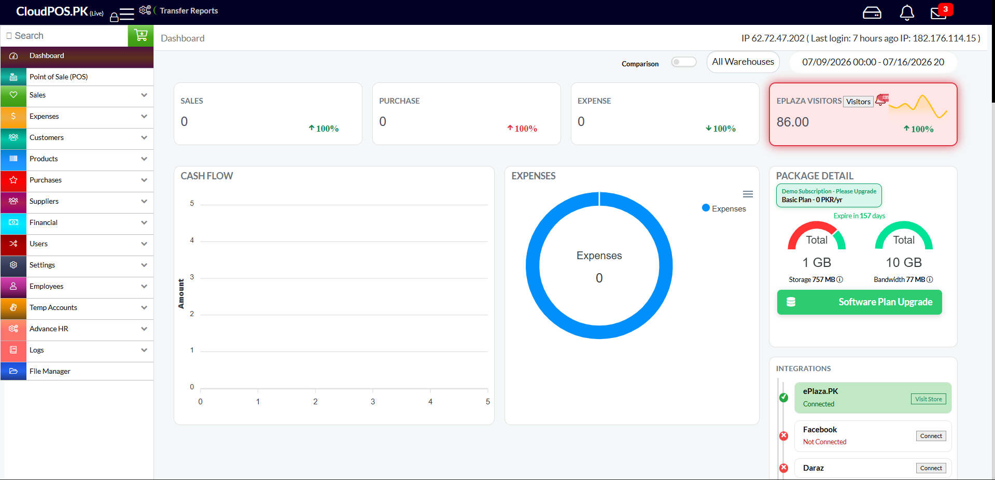Click Connect button for Facebook integration
This screenshot has width=995, height=480.
click(x=931, y=436)
